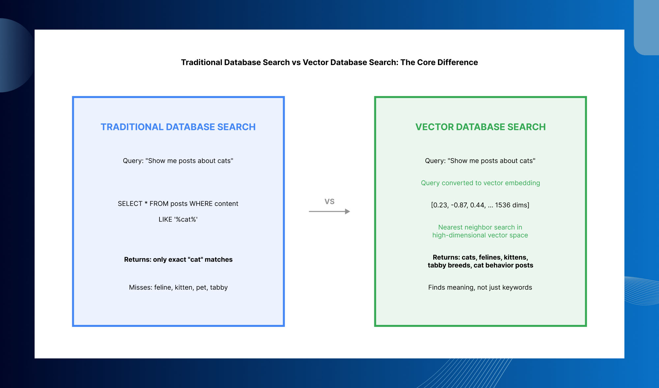
Task: Click the query text in the traditional panel
Action: click(178, 161)
